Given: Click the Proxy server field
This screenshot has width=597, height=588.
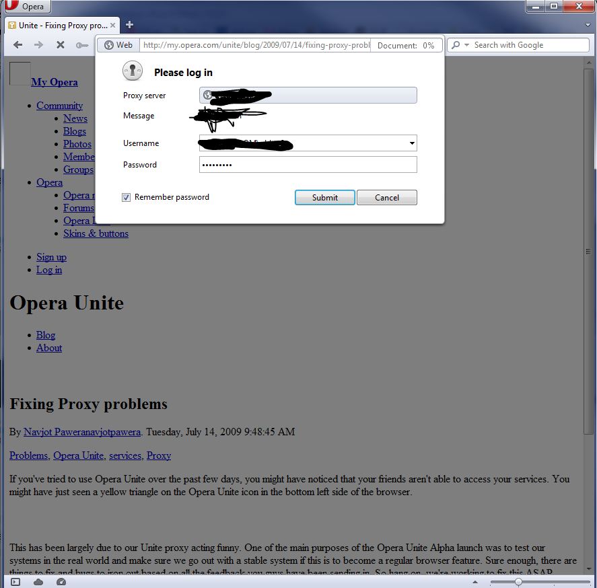Looking at the screenshot, I should point(308,95).
